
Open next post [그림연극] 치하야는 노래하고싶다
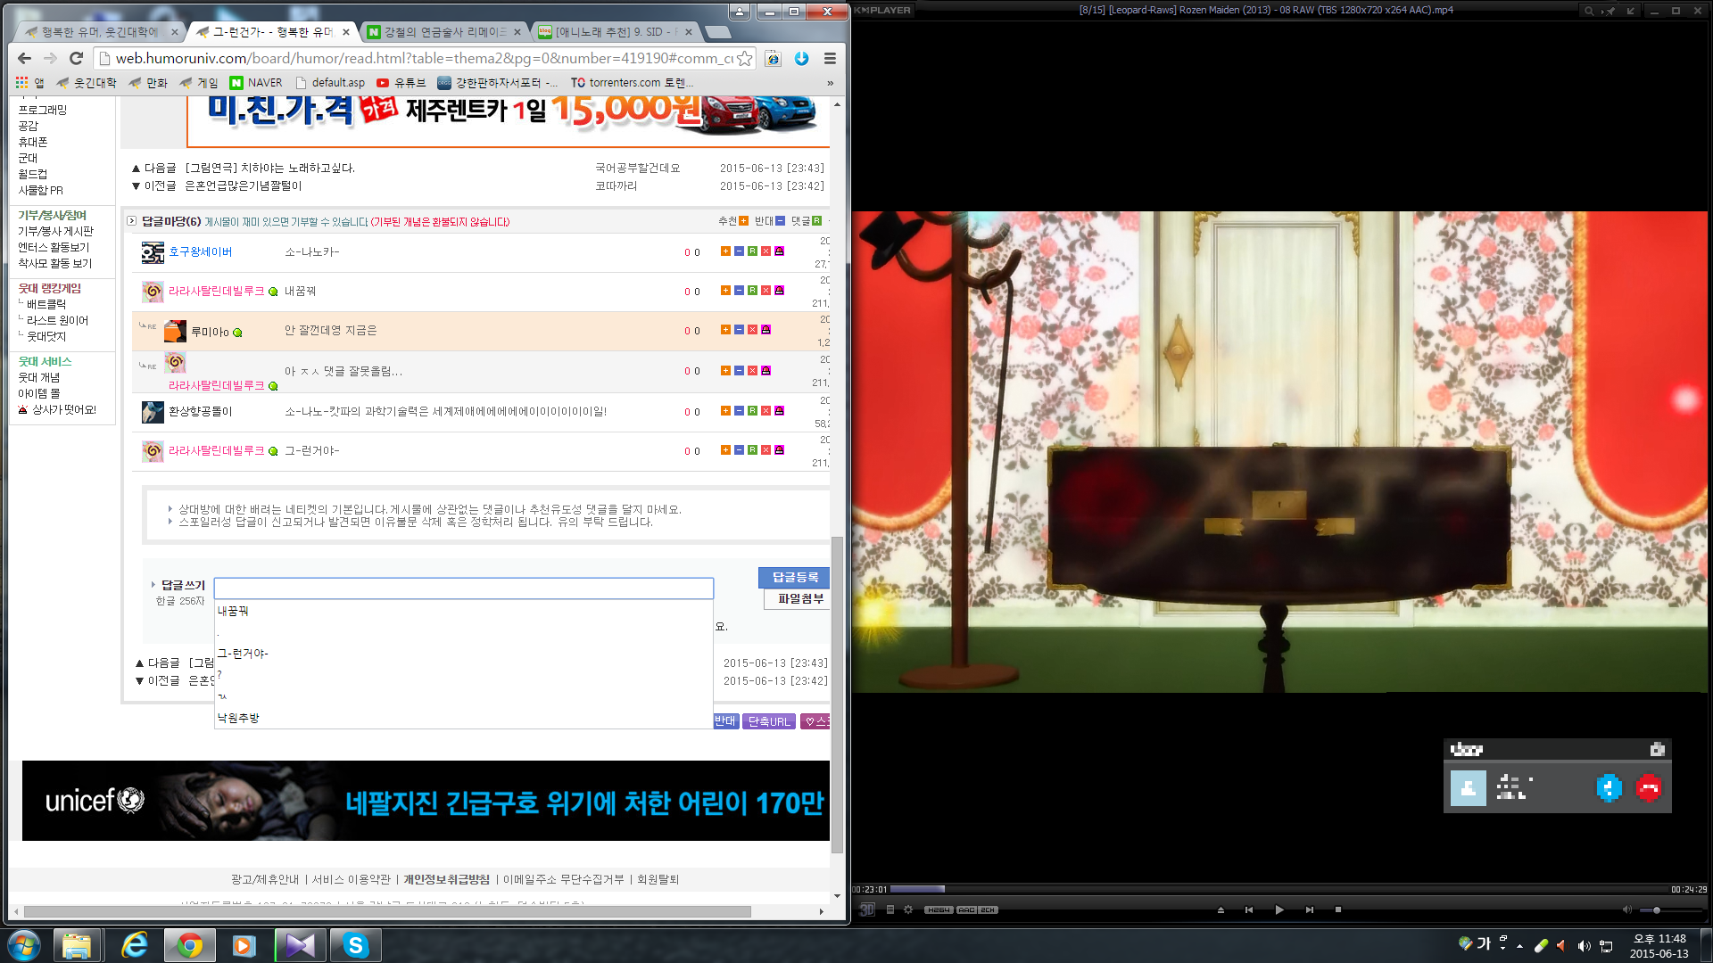271,168
